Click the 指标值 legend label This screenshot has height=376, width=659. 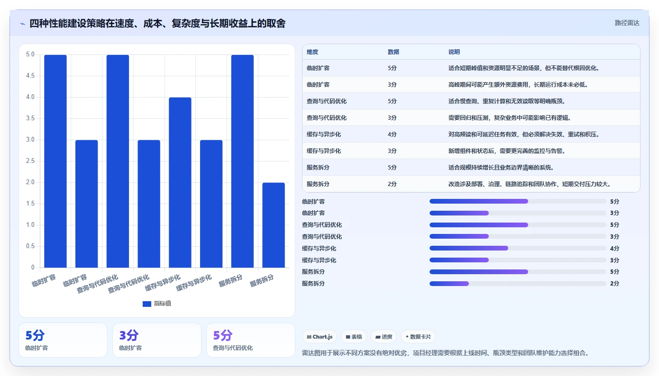coord(163,304)
